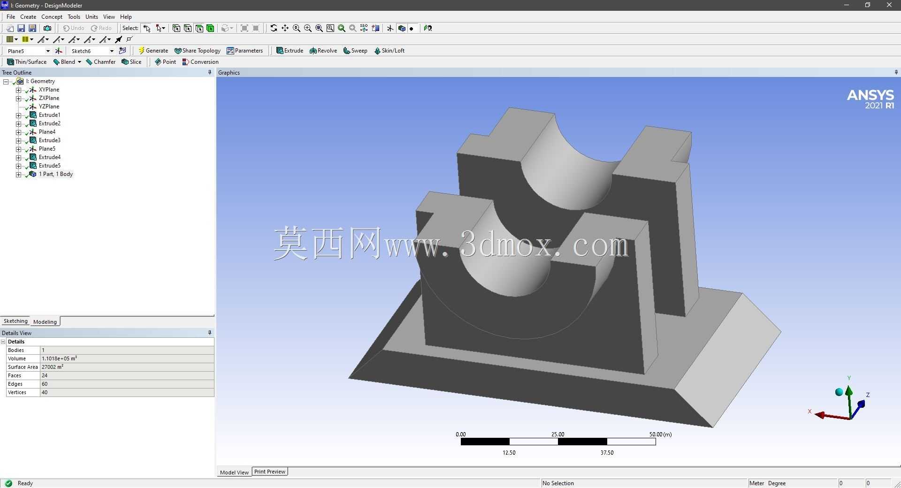The width and height of the screenshot is (901, 488).
Task: Open the face coloring dropdown arrow
Action: (x=16, y=39)
